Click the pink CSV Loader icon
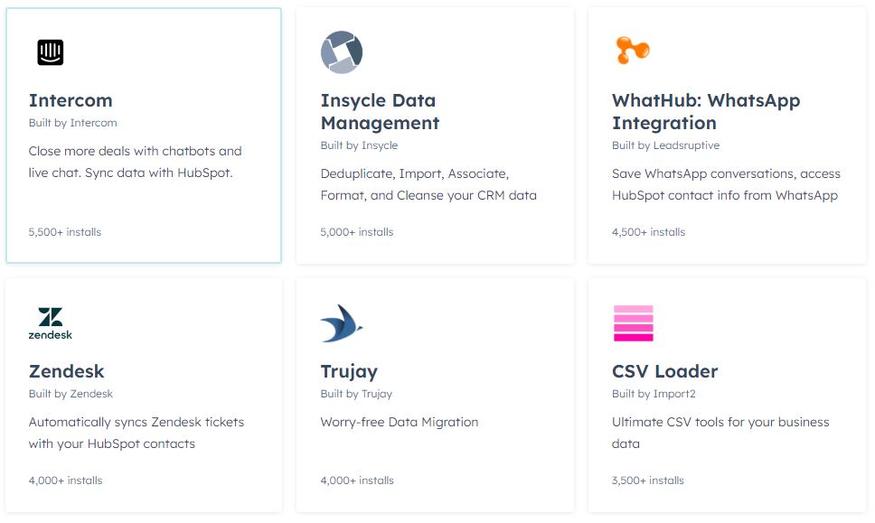 633,322
